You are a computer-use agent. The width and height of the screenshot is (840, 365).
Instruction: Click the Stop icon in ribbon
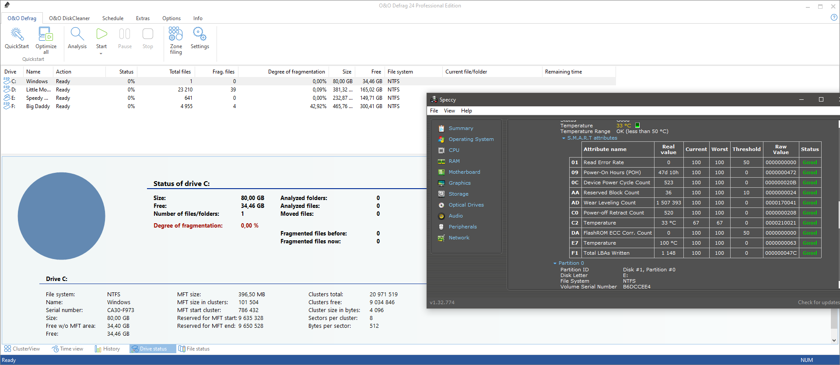click(148, 34)
